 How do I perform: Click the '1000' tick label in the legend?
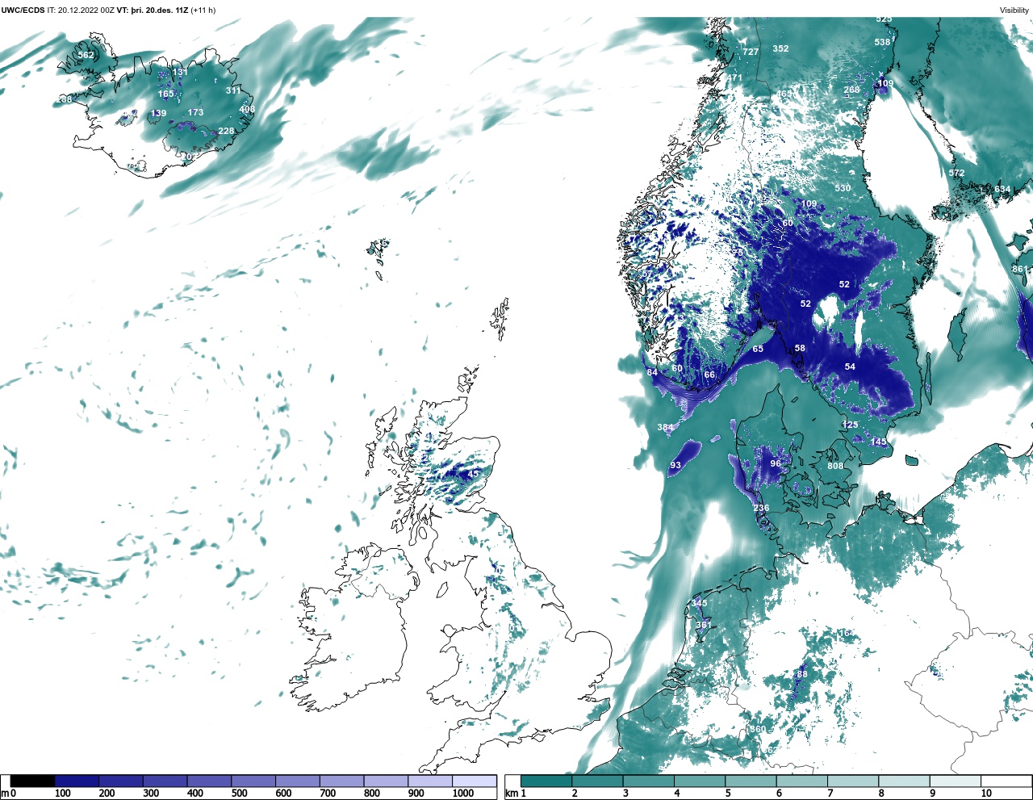[463, 794]
